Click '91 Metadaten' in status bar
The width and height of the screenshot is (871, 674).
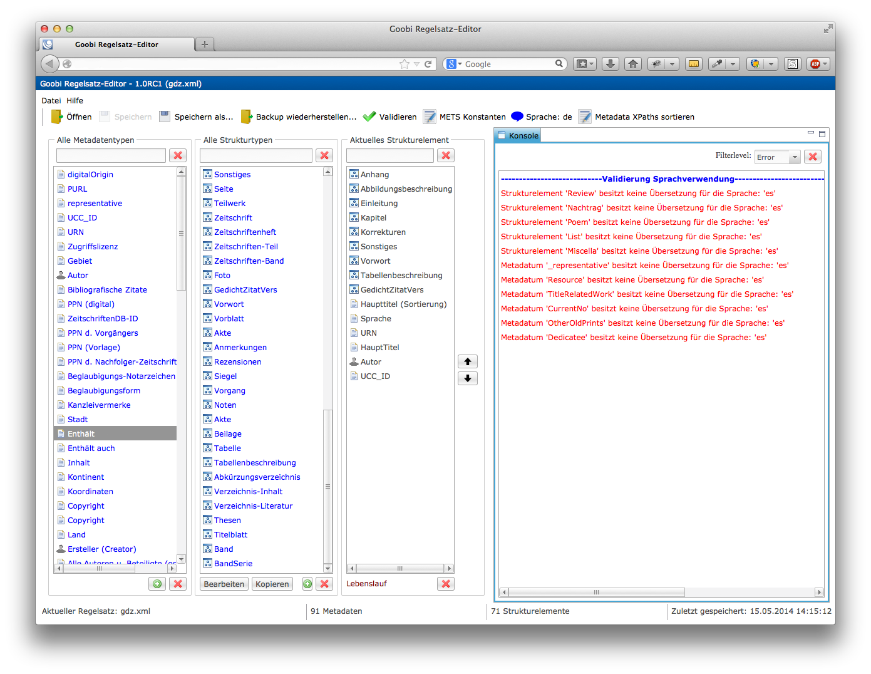pos(336,611)
